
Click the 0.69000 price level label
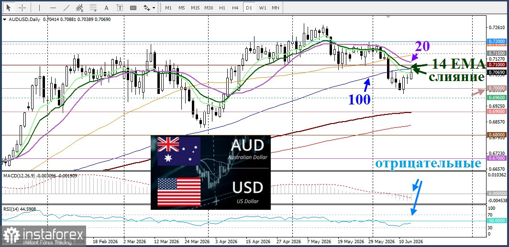[x=497, y=112]
